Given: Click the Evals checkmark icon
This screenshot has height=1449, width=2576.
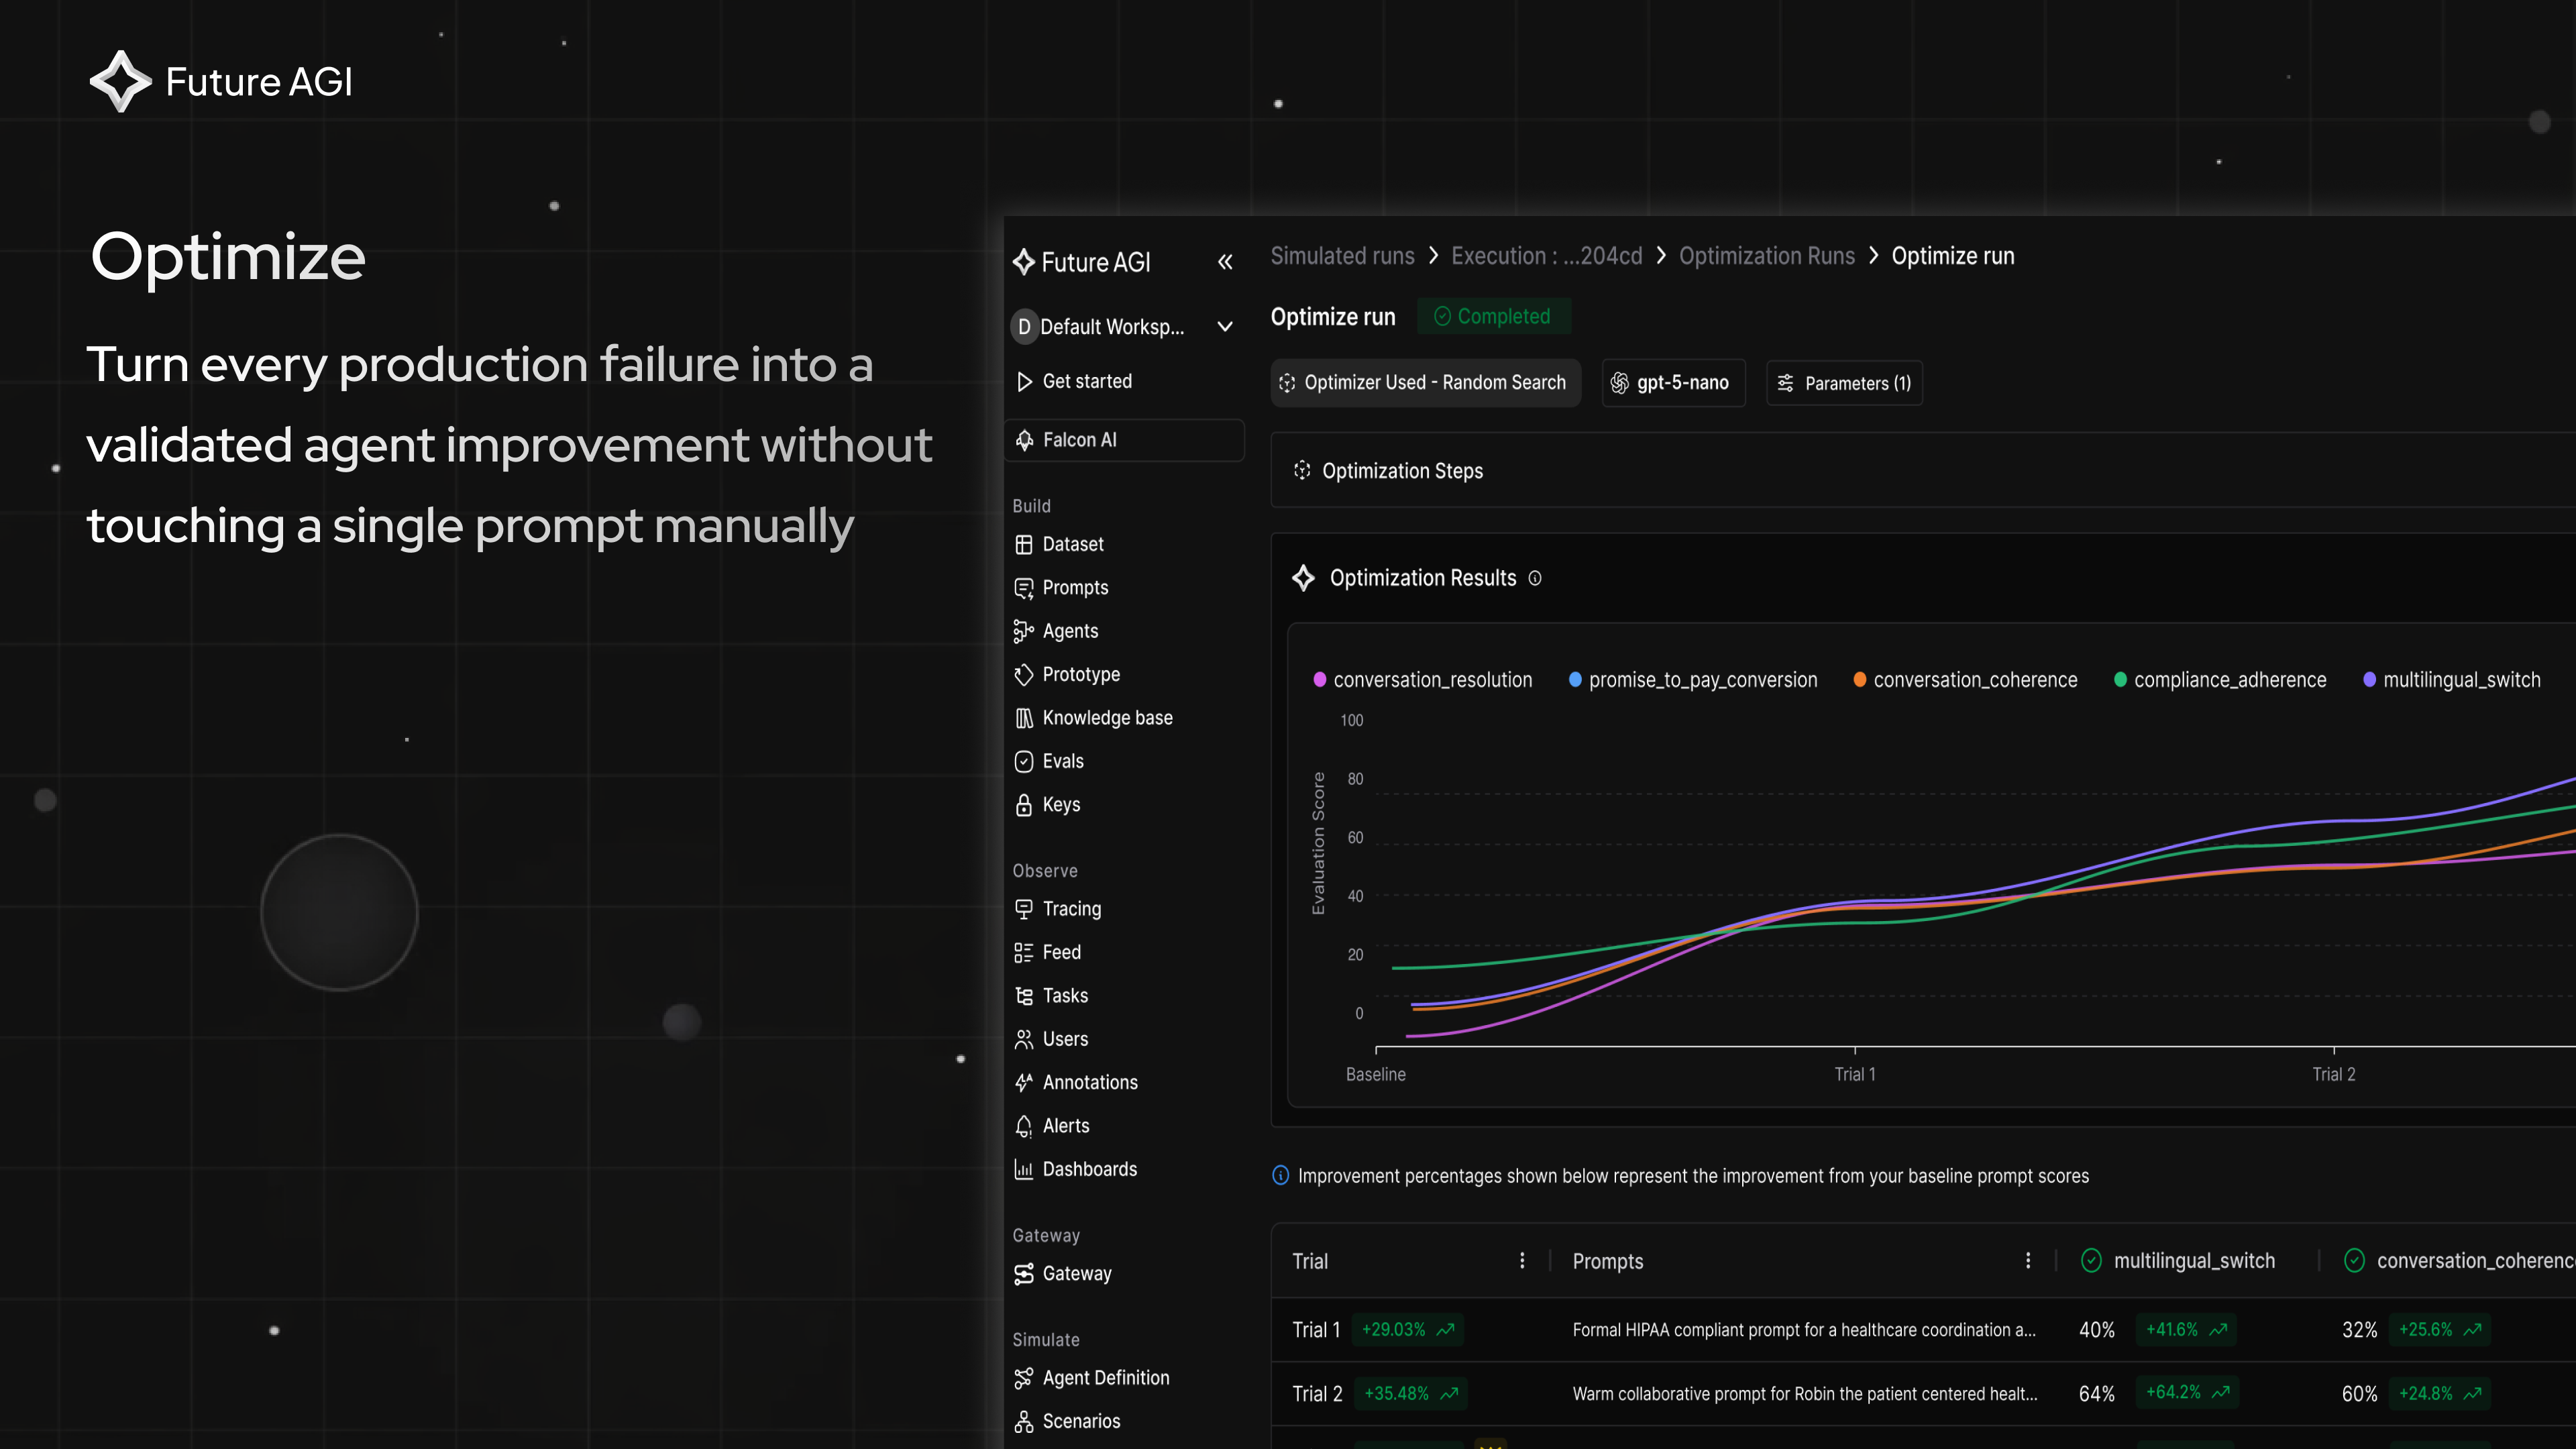Looking at the screenshot, I should (x=1024, y=762).
